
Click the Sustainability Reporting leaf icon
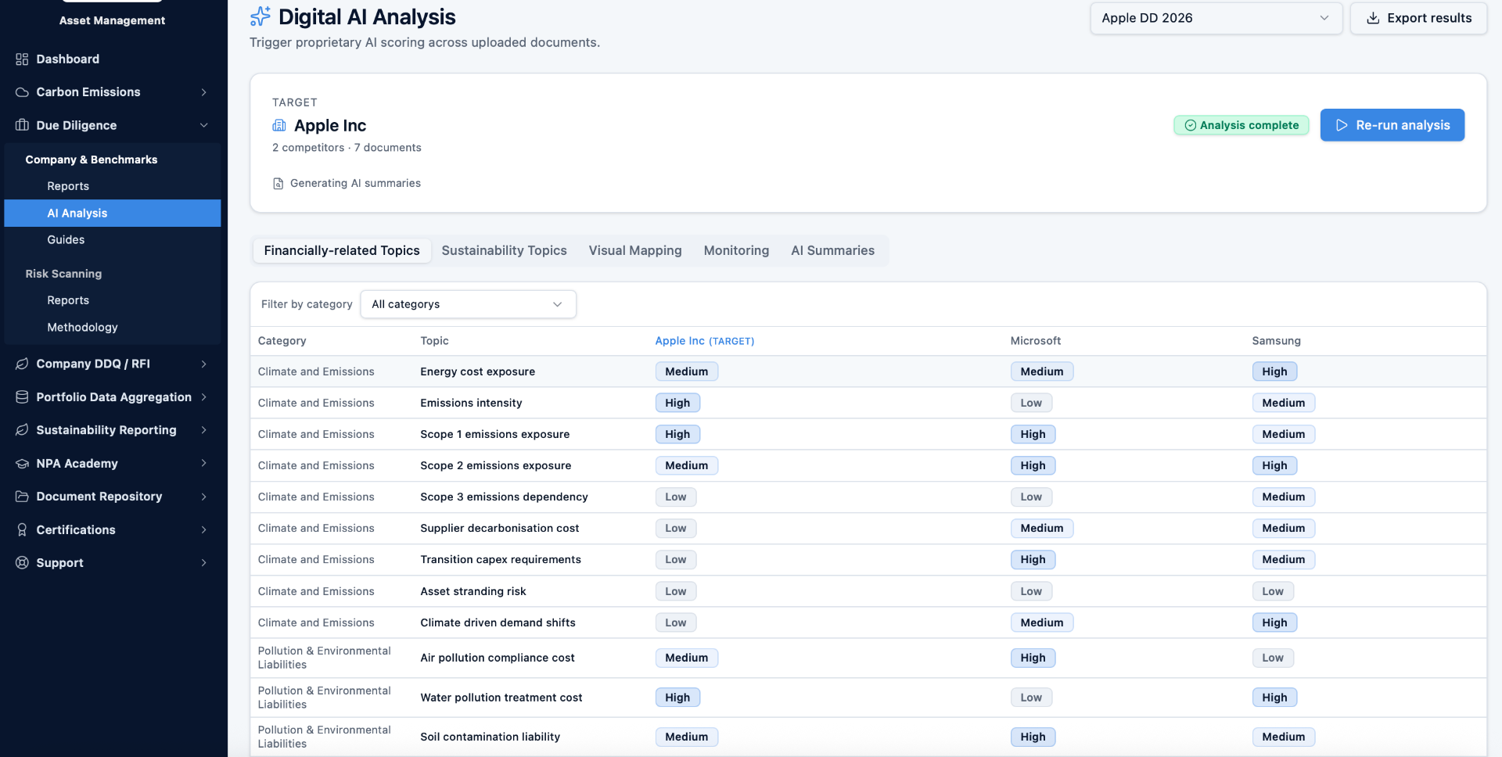22,430
